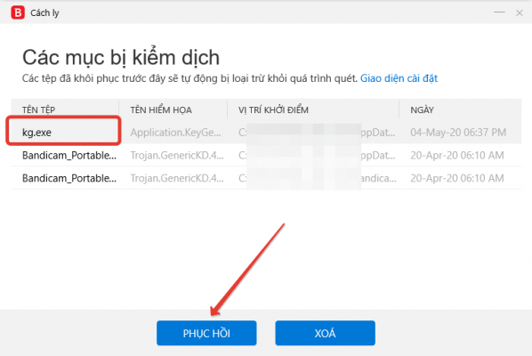Click the Cách ly window title text
Image resolution: width=532 pixels, height=356 pixels.
click(x=44, y=12)
